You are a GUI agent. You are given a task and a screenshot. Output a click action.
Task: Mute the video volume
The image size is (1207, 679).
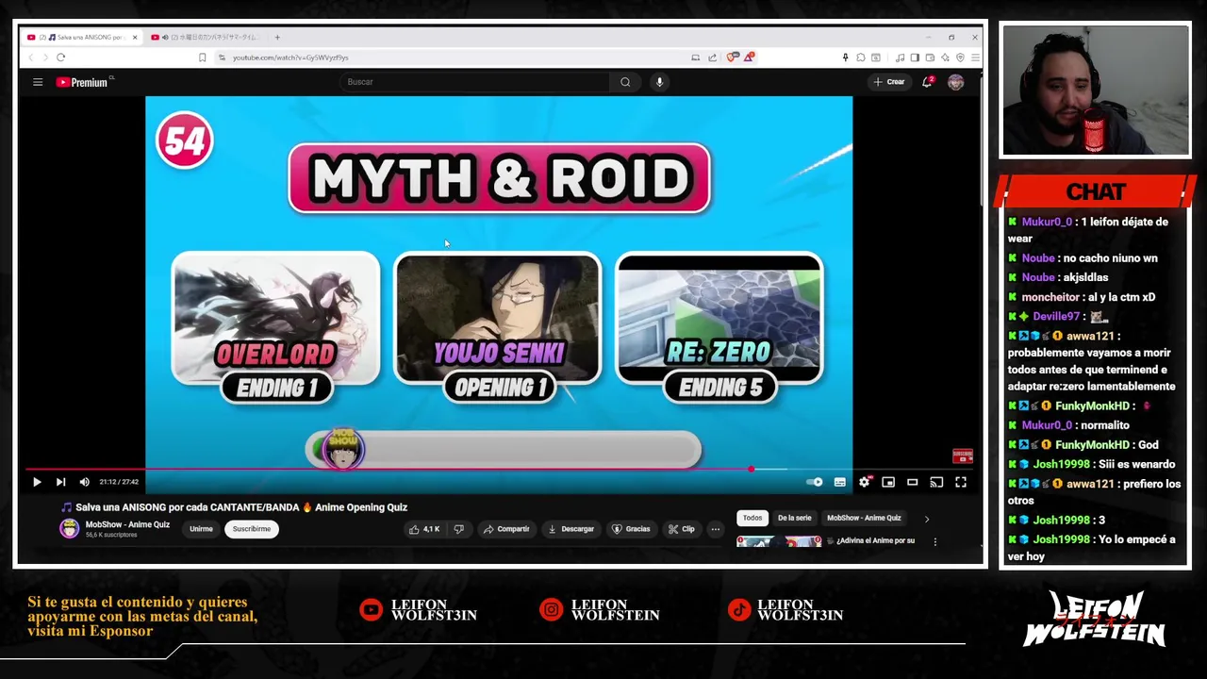[x=84, y=482]
